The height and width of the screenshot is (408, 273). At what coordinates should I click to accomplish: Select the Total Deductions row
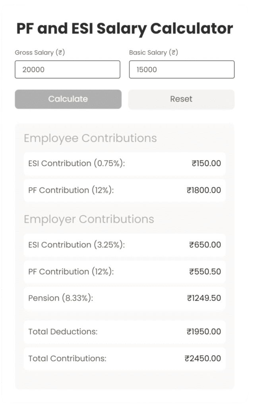tap(124, 331)
